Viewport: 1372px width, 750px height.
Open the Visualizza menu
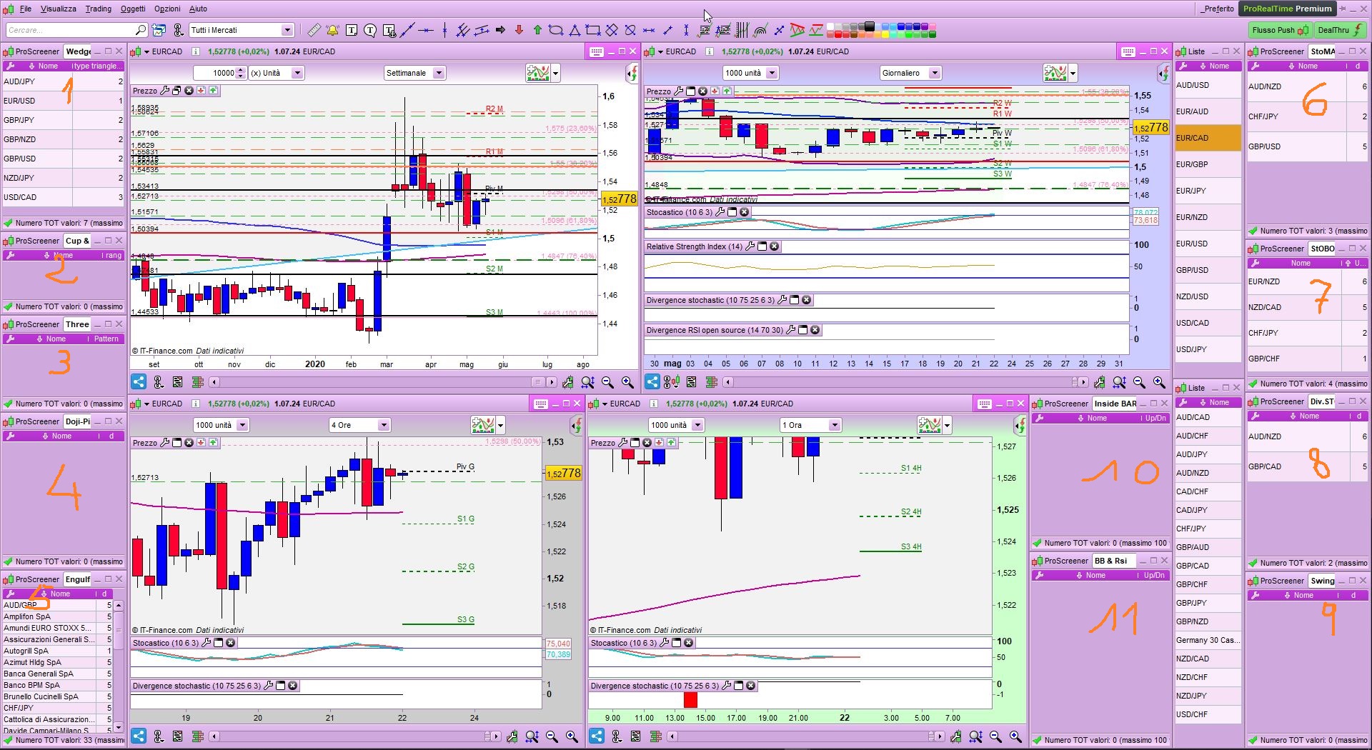tap(59, 9)
